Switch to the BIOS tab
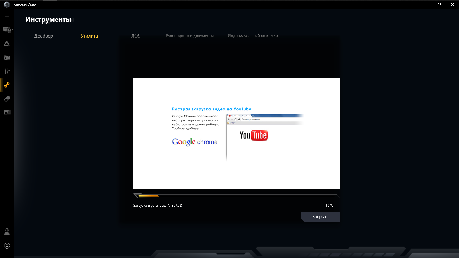The height and width of the screenshot is (258, 459). (135, 36)
